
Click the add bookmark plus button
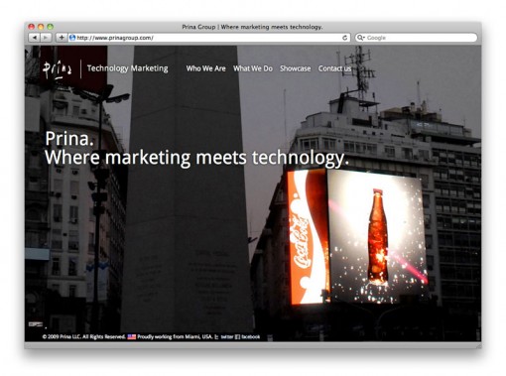click(x=62, y=38)
